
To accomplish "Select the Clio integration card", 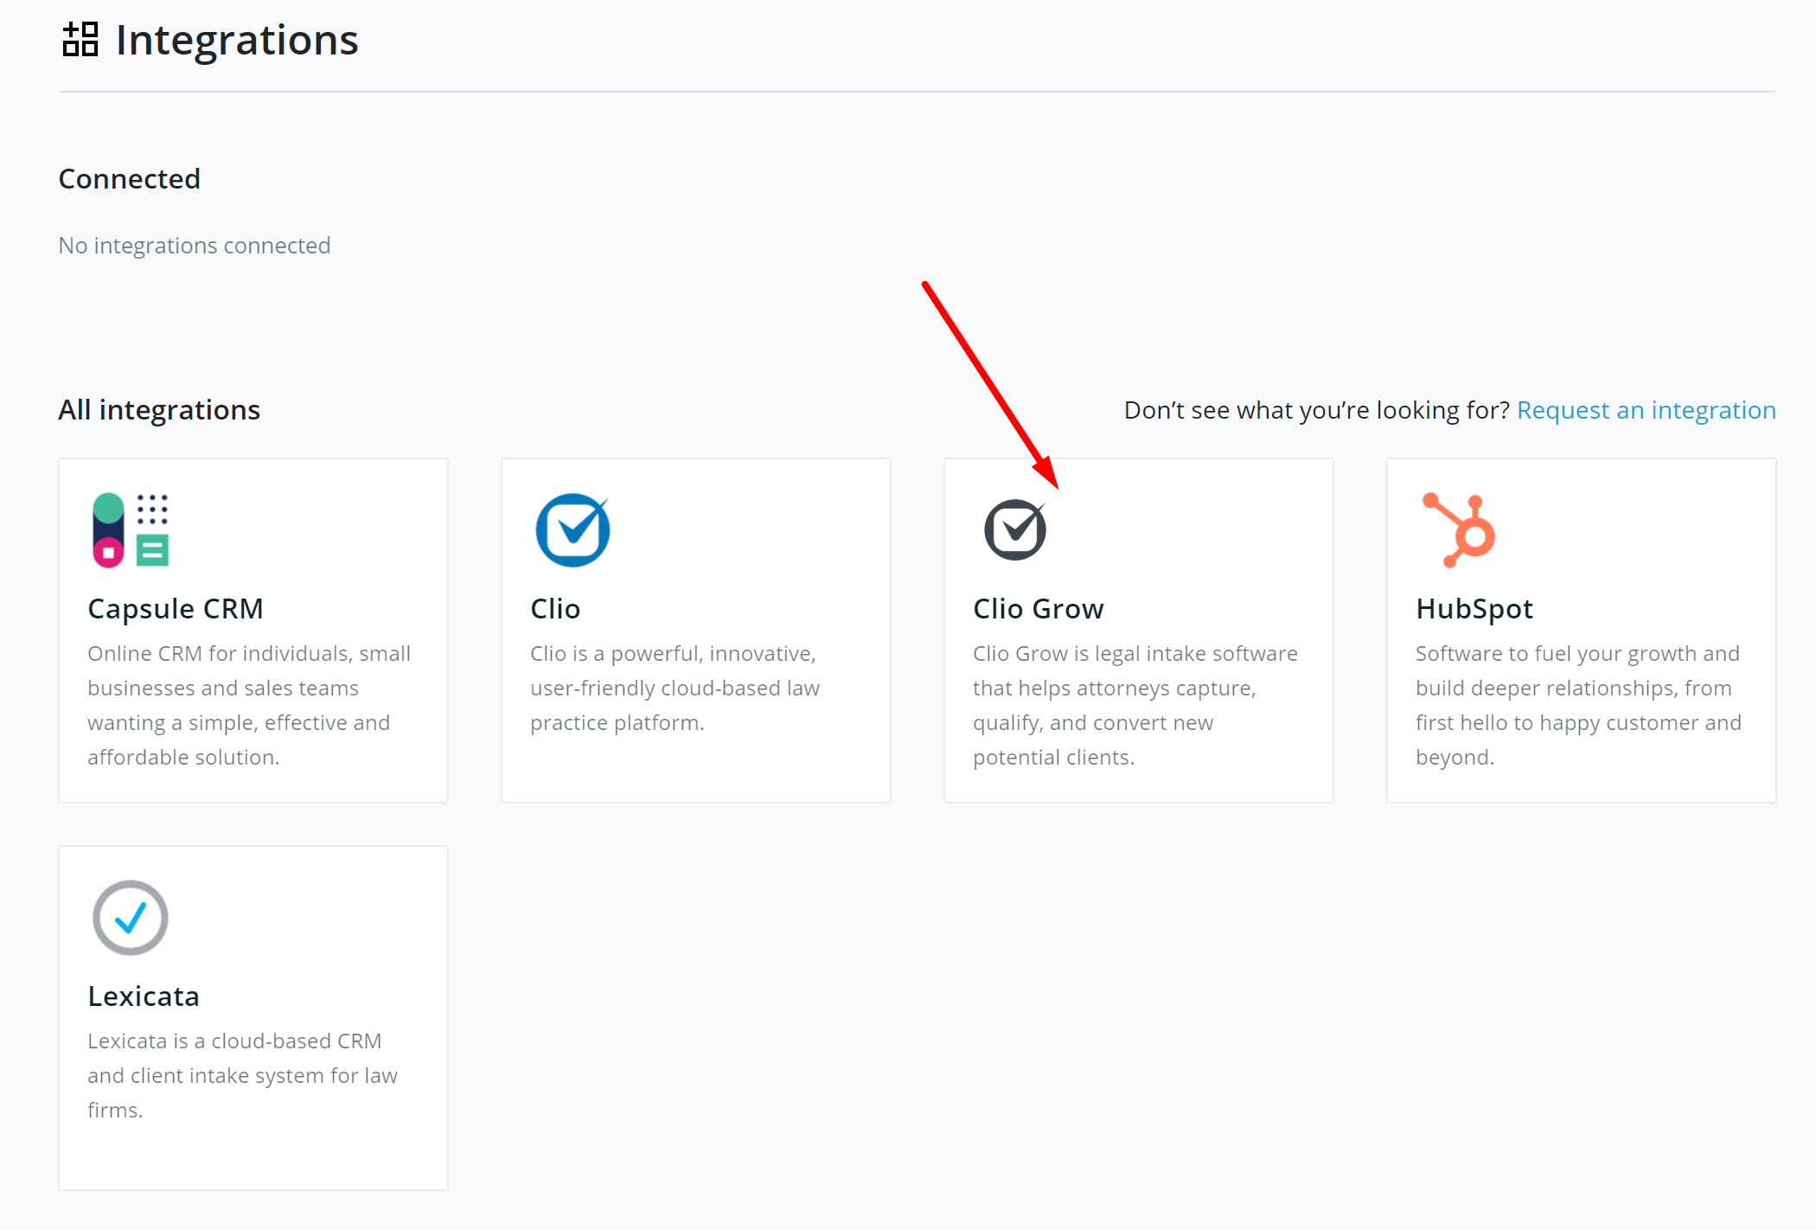I will (x=695, y=630).
